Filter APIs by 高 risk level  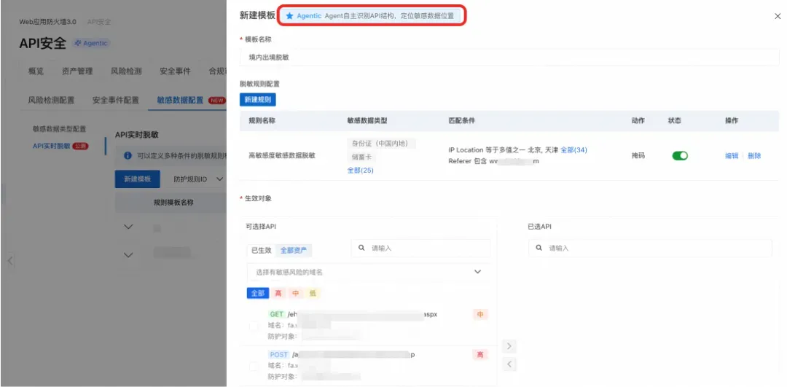click(278, 293)
